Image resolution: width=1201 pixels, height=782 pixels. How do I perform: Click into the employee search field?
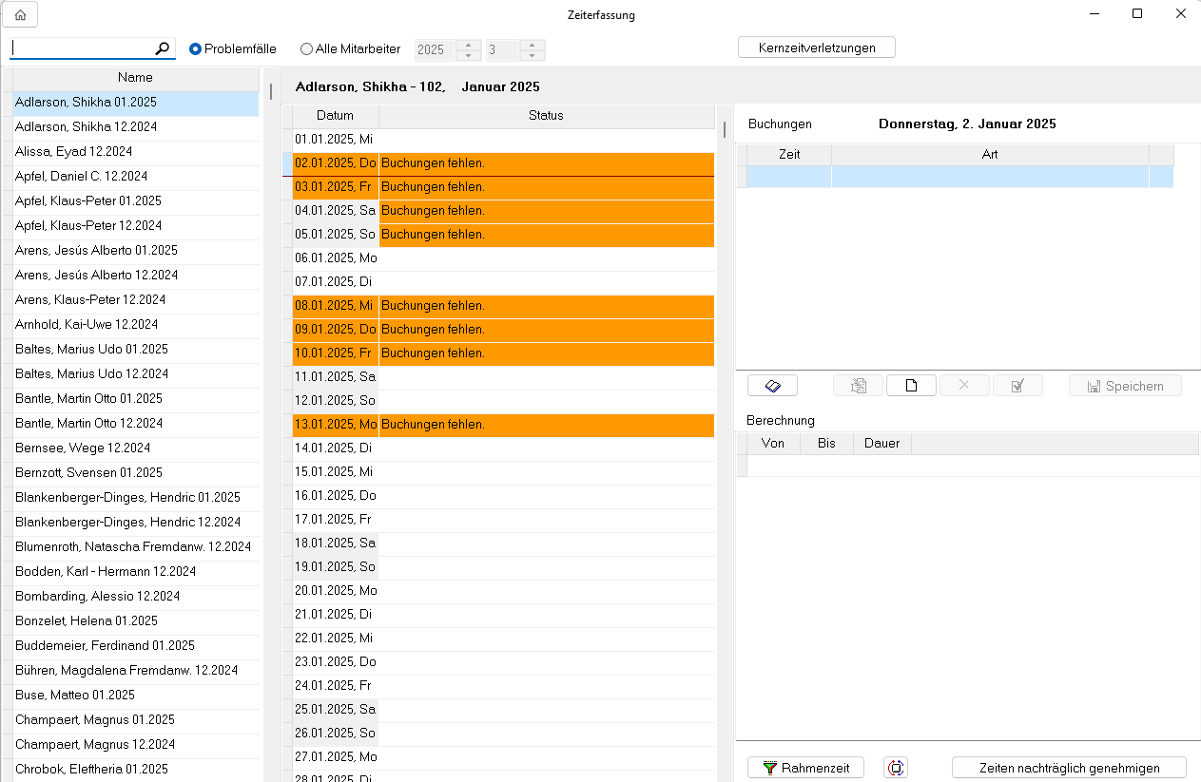point(81,48)
